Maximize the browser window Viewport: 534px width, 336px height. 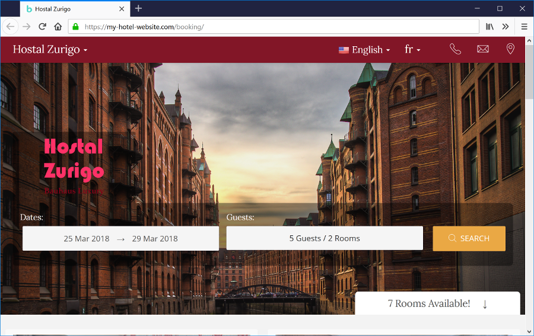(500, 8)
